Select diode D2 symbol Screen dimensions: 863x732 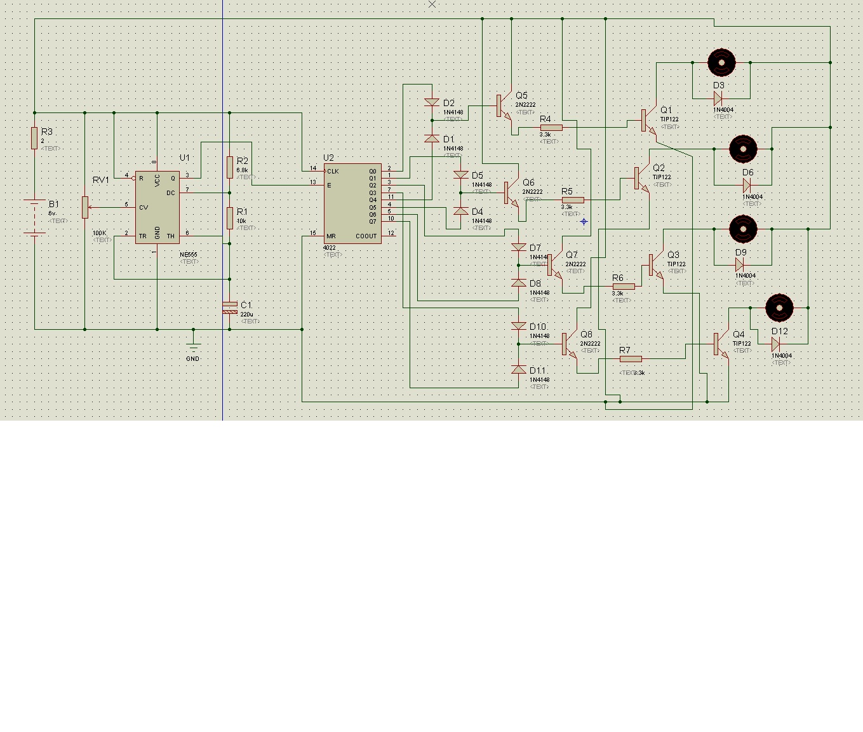(432, 102)
